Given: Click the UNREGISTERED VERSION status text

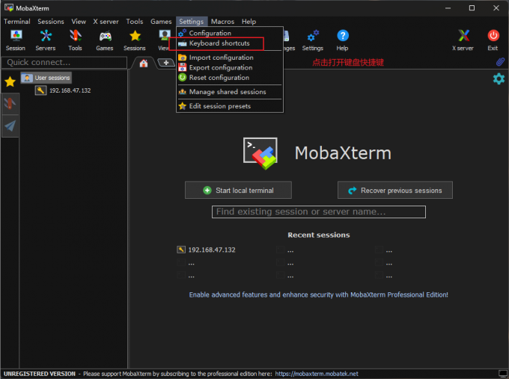Looking at the screenshot, I should 40,374.
